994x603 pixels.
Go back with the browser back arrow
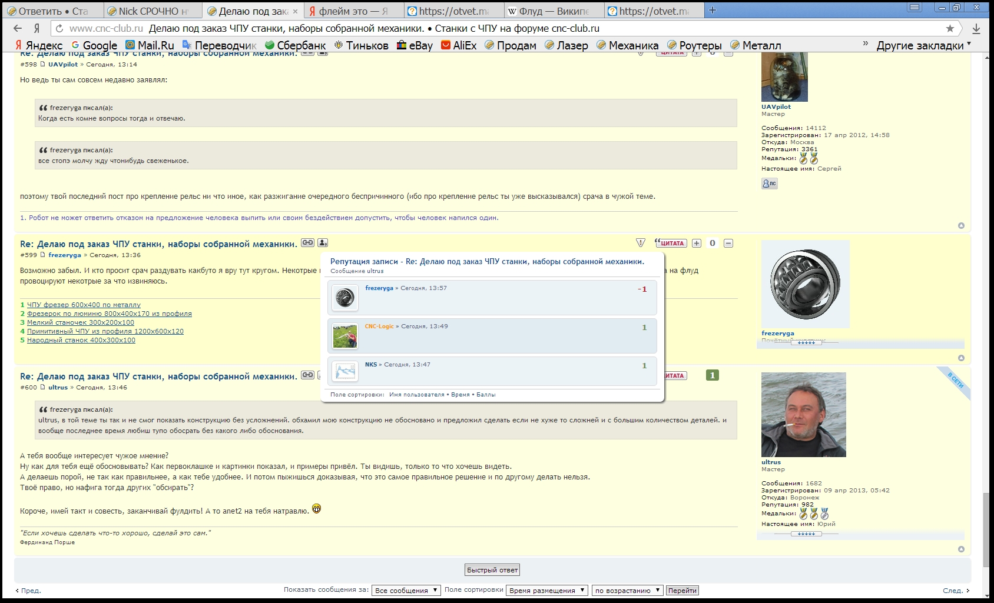18,28
